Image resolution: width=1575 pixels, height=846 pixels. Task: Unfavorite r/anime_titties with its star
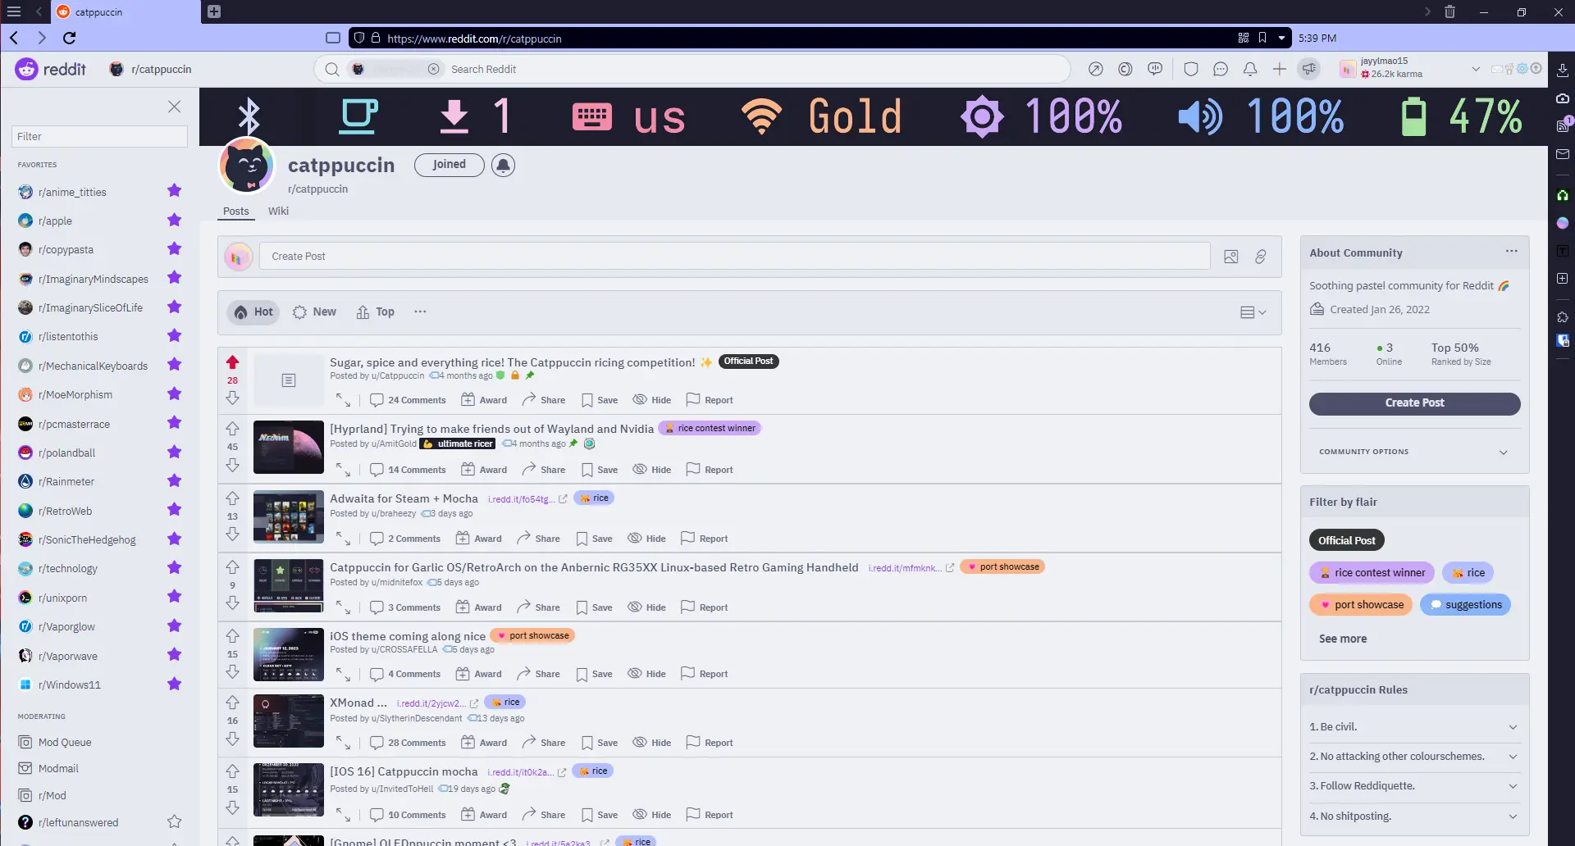tap(174, 191)
